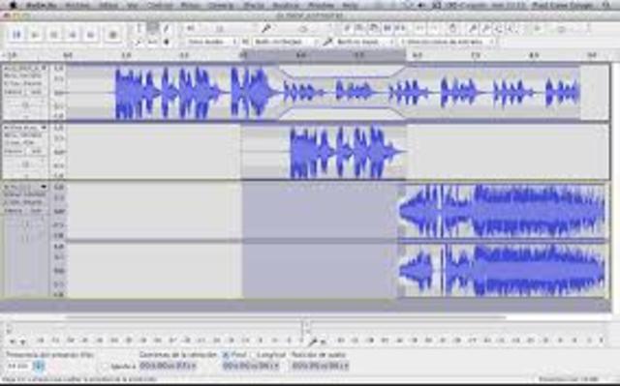The image size is (620, 386).
Task: Solo the first audio track
Action: [36, 92]
